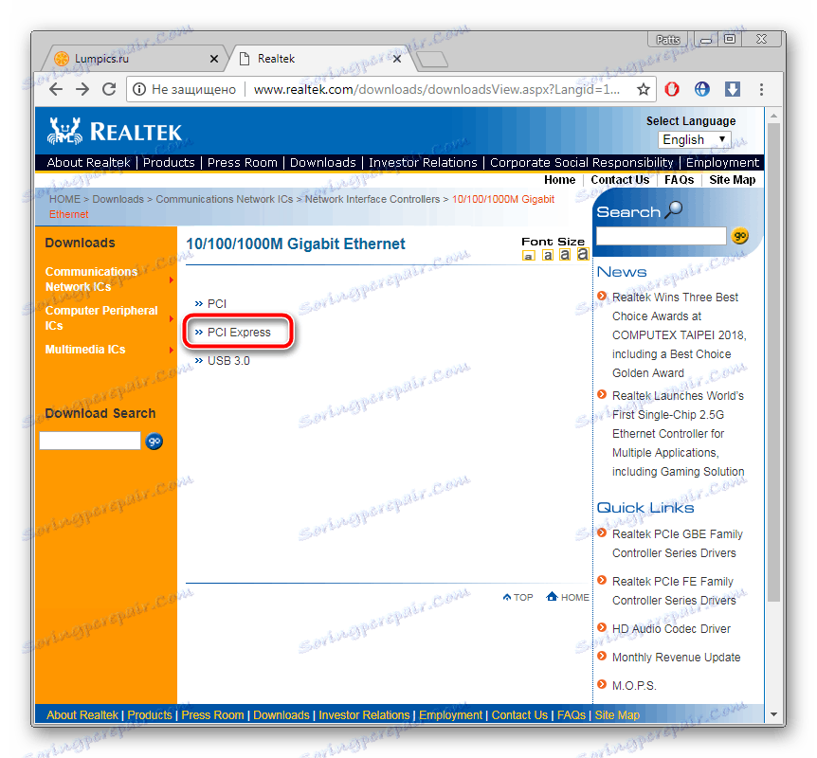Set the smallest font size icon
817x758 pixels.
click(528, 256)
